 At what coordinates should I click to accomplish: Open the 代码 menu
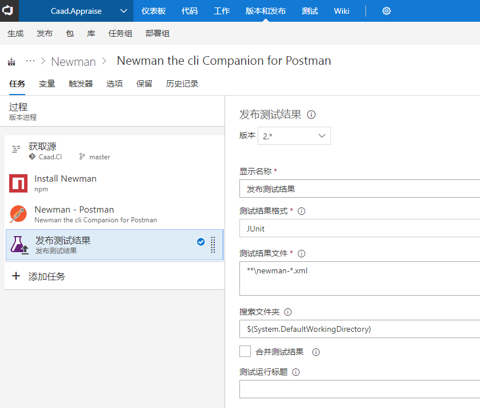(x=190, y=11)
